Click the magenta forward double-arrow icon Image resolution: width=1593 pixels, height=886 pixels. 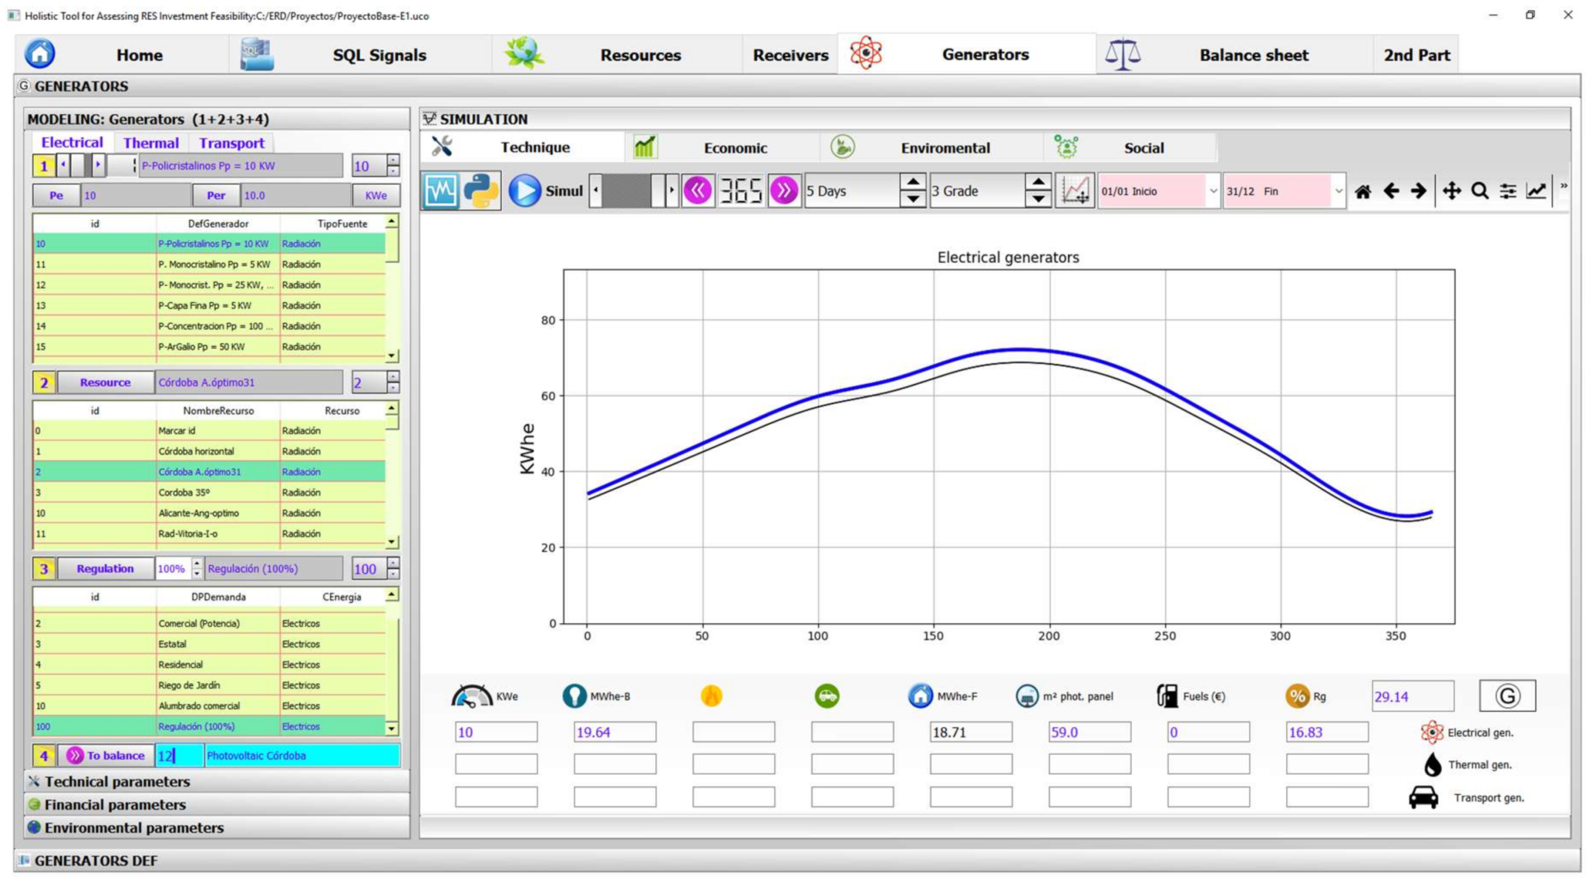pyautogui.click(x=784, y=190)
